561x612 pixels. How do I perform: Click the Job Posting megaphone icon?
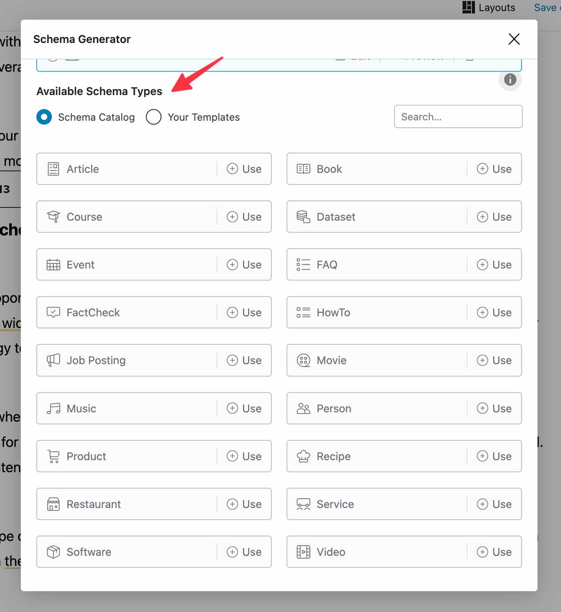coord(53,360)
